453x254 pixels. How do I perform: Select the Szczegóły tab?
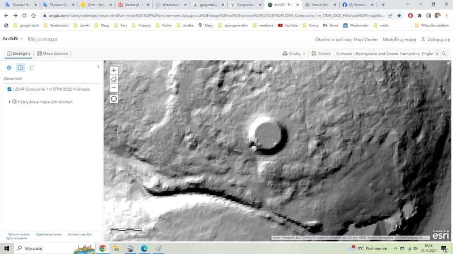[x=17, y=54]
